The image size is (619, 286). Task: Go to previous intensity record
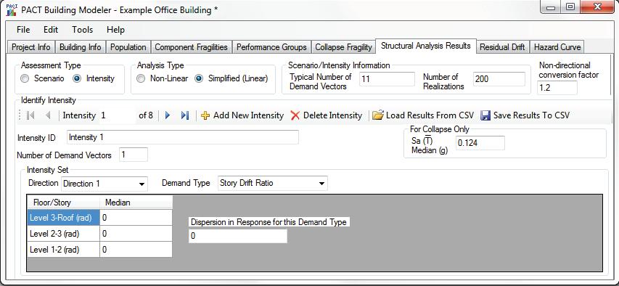[49, 115]
